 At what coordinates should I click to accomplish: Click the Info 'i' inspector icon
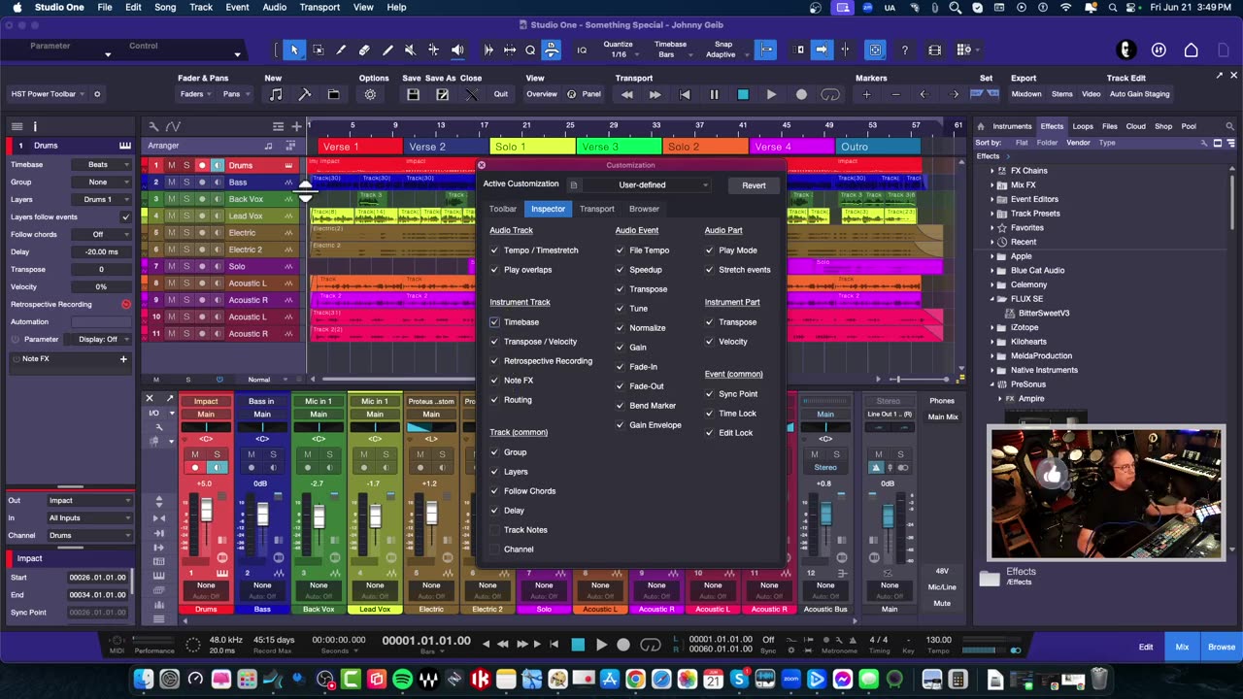pos(35,126)
